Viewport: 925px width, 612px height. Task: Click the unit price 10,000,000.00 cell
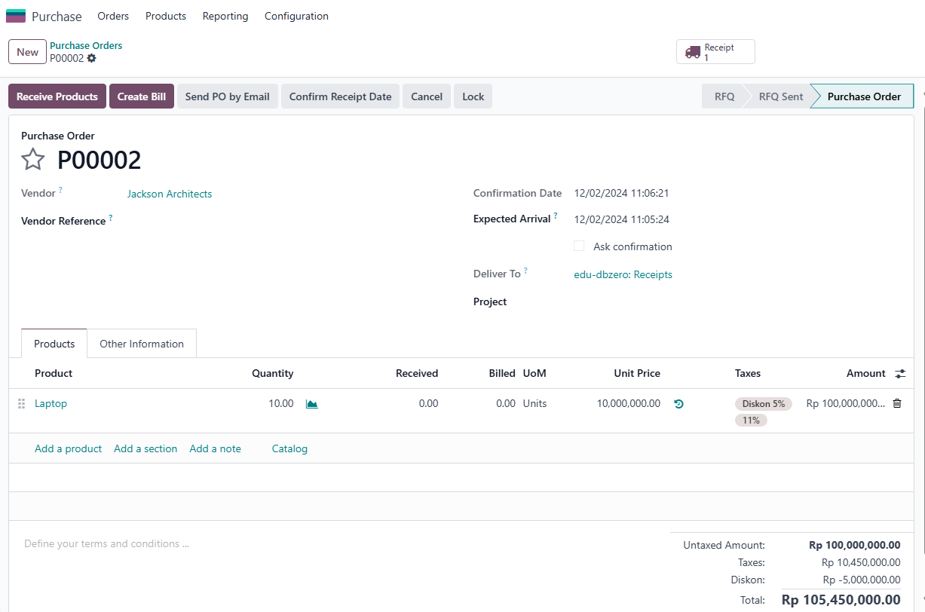tap(629, 404)
